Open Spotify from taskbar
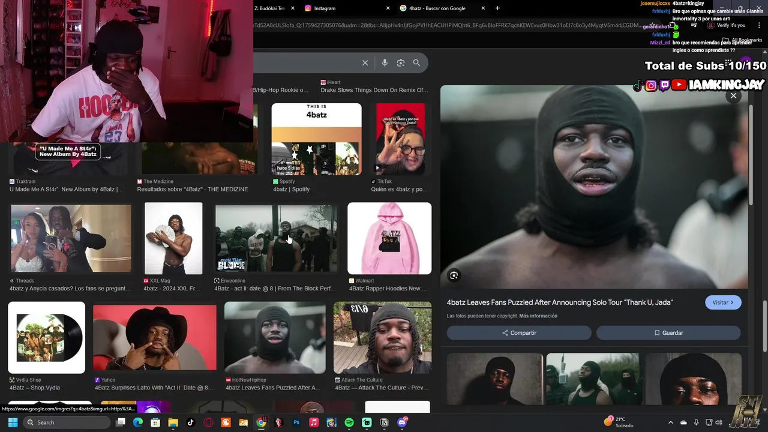This screenshot has height=432, width=768. pos(349,422)
